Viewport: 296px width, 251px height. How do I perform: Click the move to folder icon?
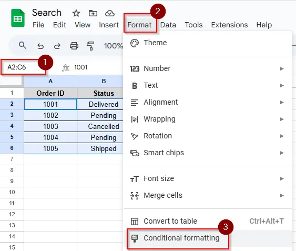(x=93, y=13)
